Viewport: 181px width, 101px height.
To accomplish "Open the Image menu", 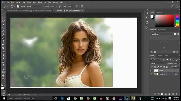I will pyautogui.click(x=18, y=2).
